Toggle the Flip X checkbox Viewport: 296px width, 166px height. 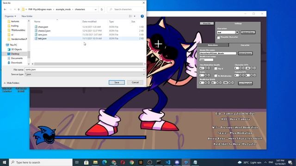point(216,69)
